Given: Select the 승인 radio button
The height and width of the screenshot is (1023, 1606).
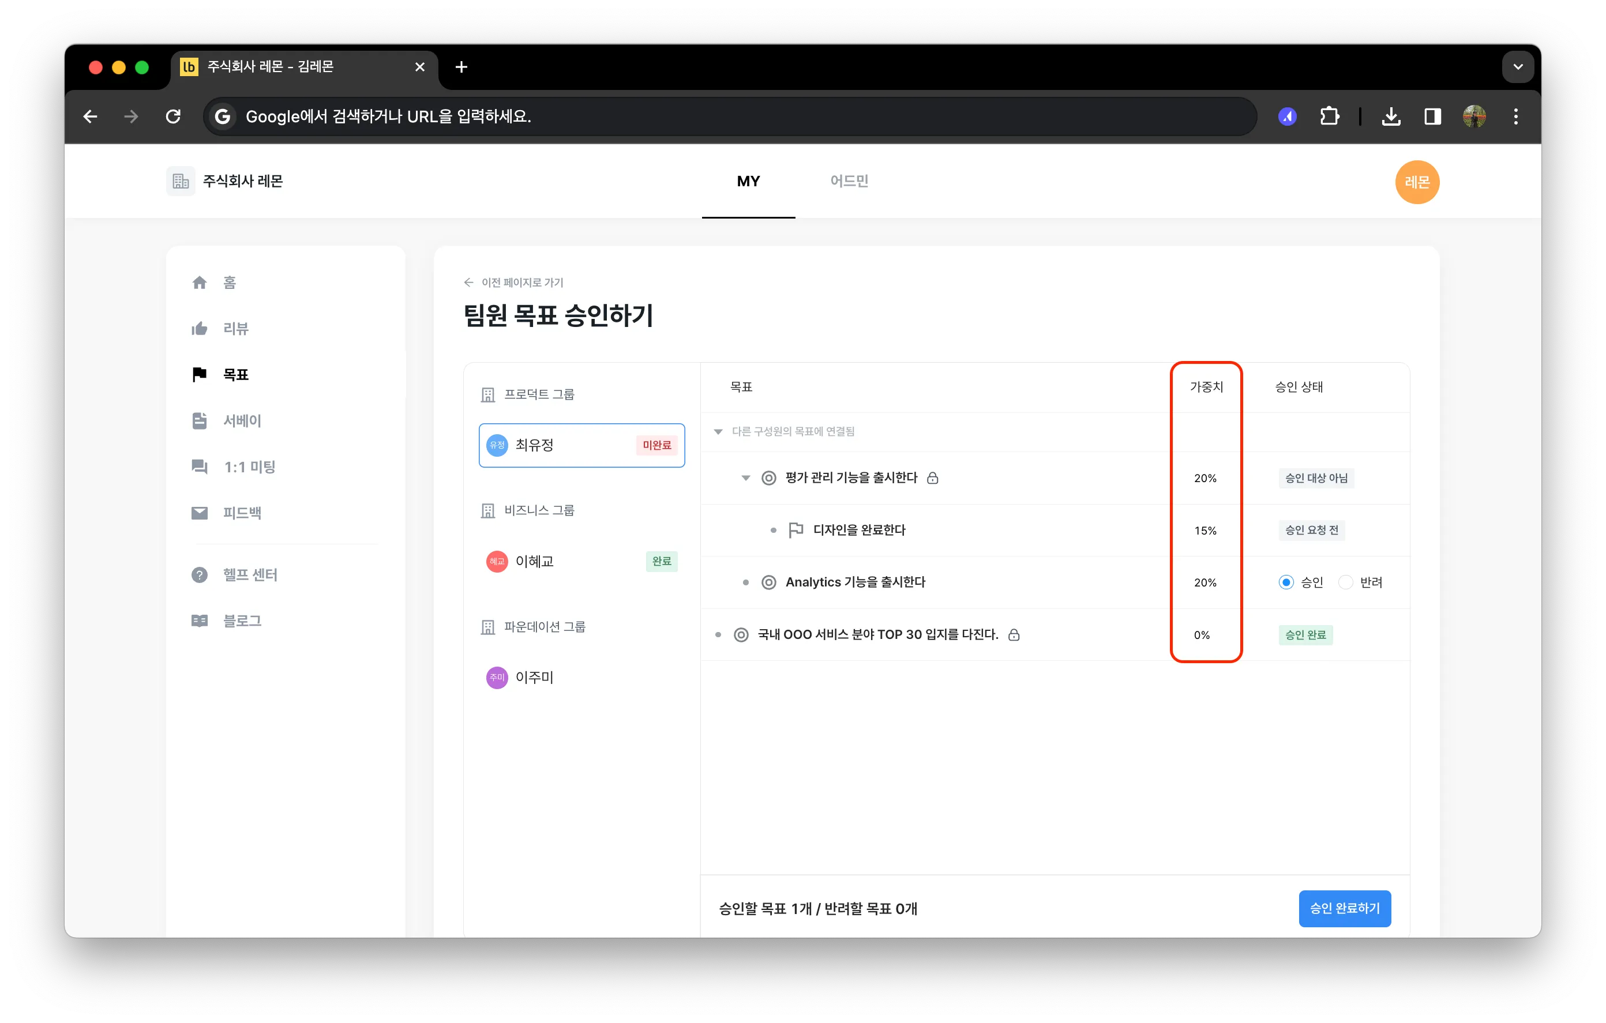Looking at the screenshot, I should (1286, 582).
